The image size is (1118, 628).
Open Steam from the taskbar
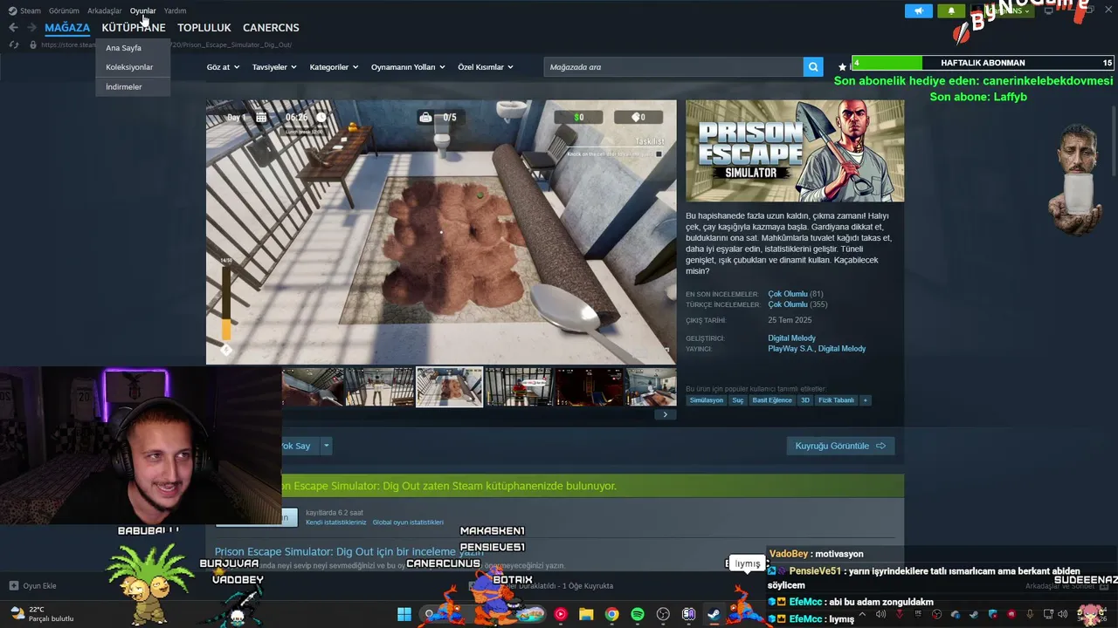click(714, 614)
